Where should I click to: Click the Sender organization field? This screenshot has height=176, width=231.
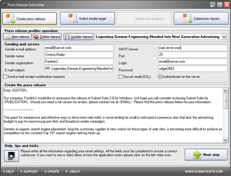point(79,61)
